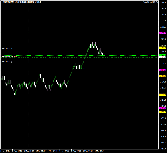Click the yellow 15090.0 price tag

pyautogui.click(x=163, y=112)
